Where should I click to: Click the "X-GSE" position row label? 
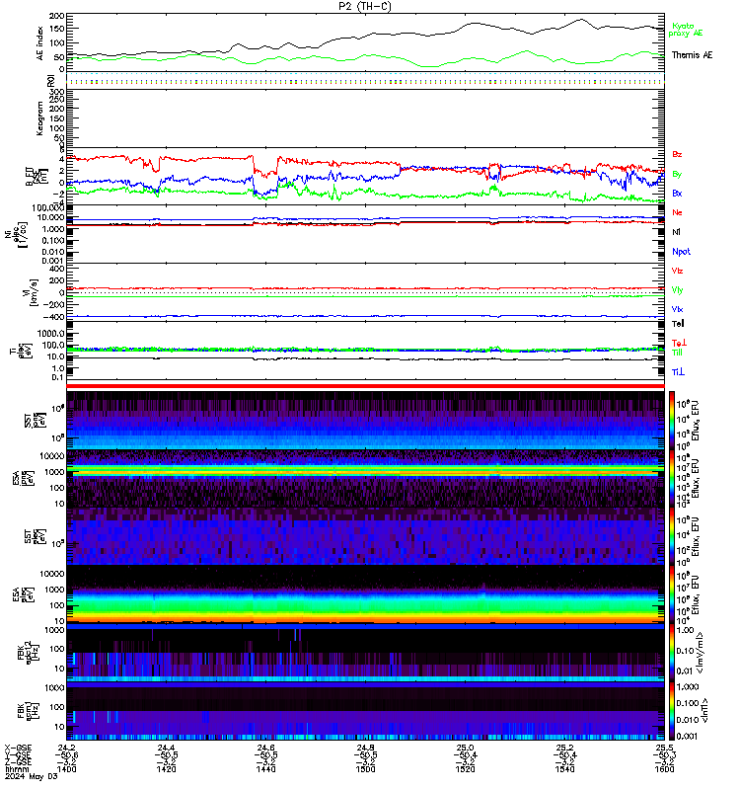18,749
